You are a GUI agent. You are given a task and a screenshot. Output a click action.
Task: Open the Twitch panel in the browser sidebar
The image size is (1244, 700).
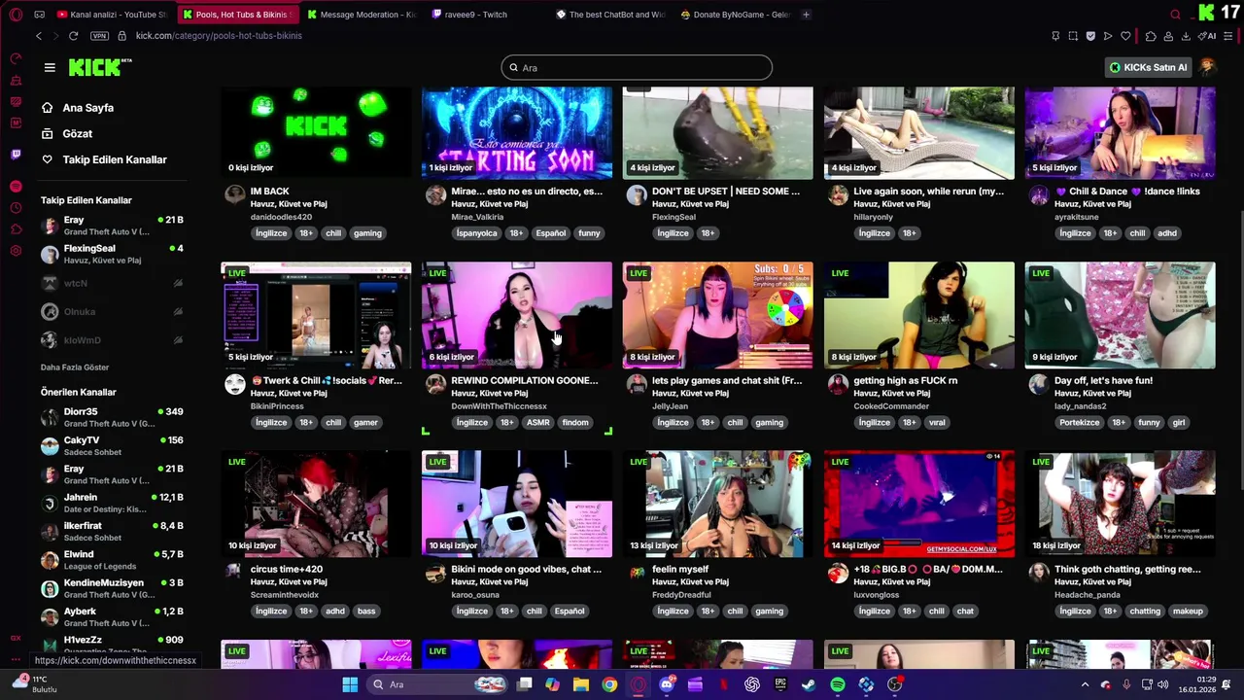pos(16,155)
